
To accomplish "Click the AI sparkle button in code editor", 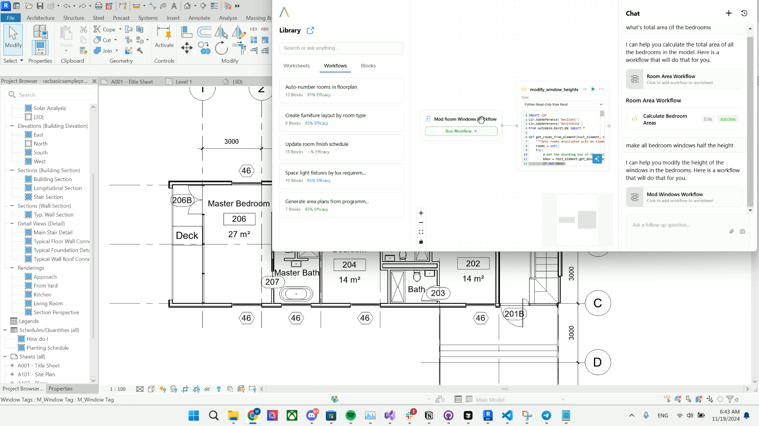I will coord(597,159).
